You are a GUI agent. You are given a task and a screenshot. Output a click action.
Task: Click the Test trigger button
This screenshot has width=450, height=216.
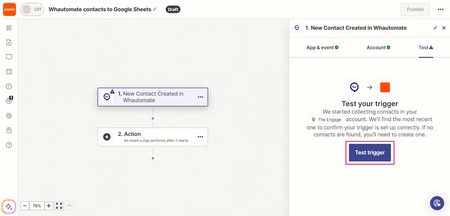click(370, 153)
